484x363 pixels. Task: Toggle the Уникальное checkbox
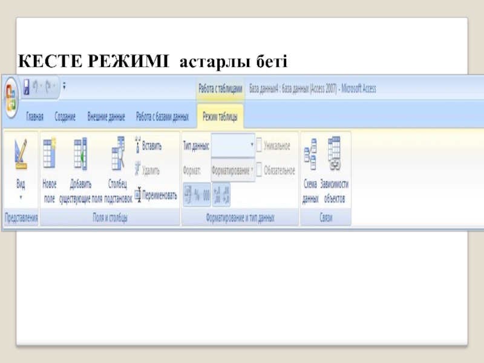260,146
